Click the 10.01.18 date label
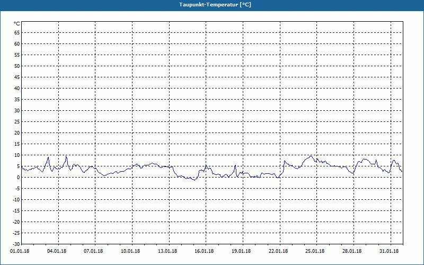Viewport: 424px width, 265px height. (130, 251)
